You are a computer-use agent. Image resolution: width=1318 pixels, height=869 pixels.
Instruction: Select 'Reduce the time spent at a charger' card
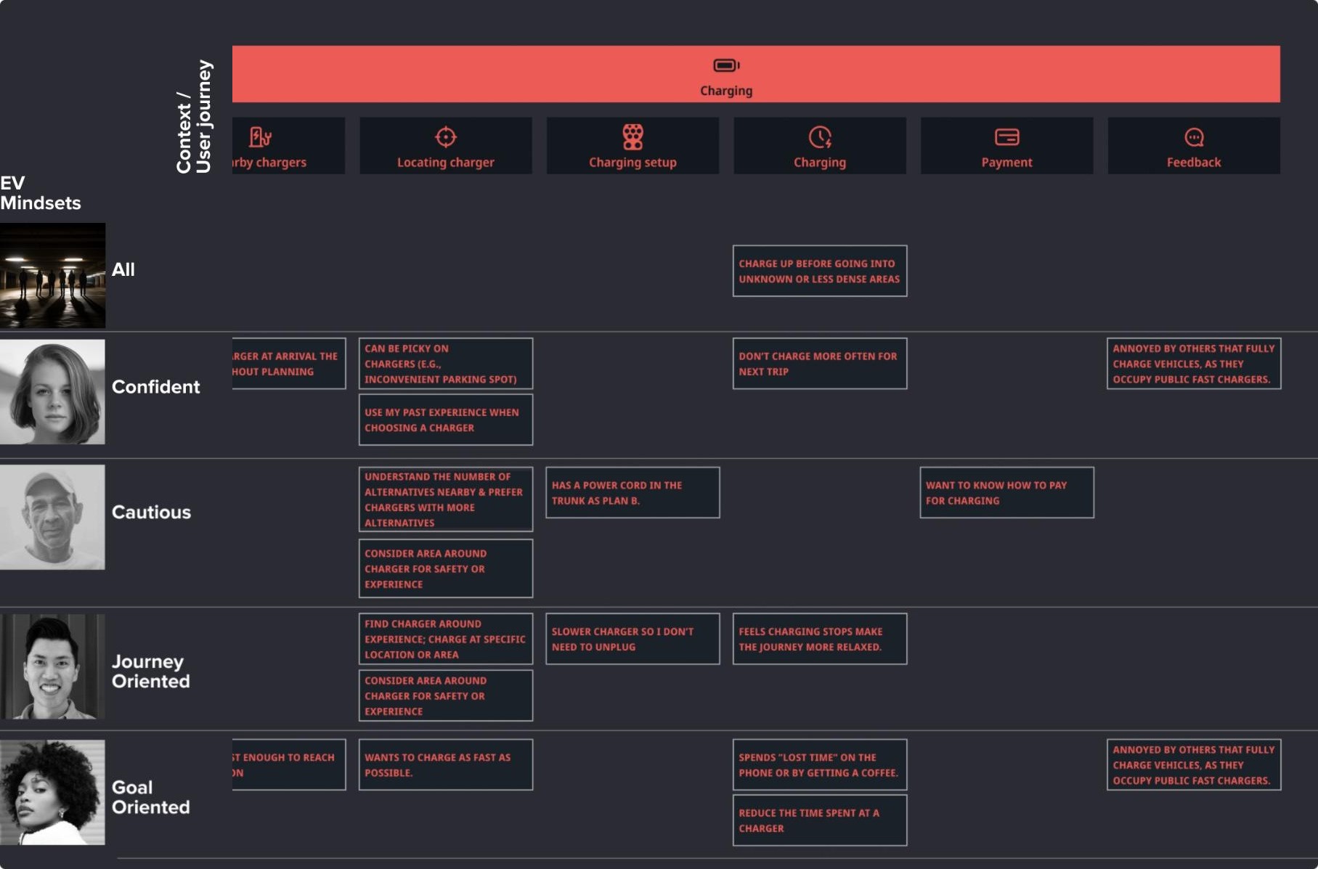[820, 820]
